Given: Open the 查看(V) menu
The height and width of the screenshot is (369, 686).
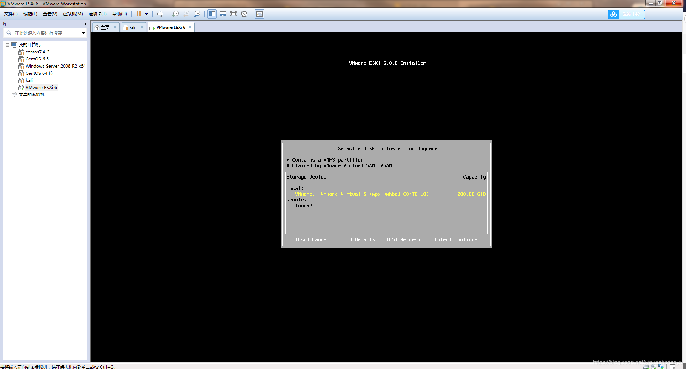Looking at the screenshot, I should click(x=50, y=14).
